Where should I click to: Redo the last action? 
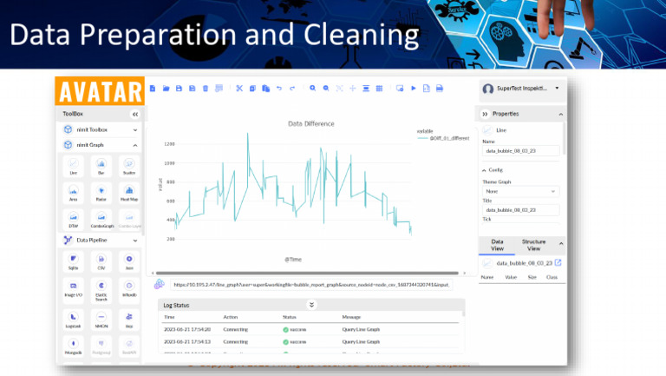[x=292, y=89]
